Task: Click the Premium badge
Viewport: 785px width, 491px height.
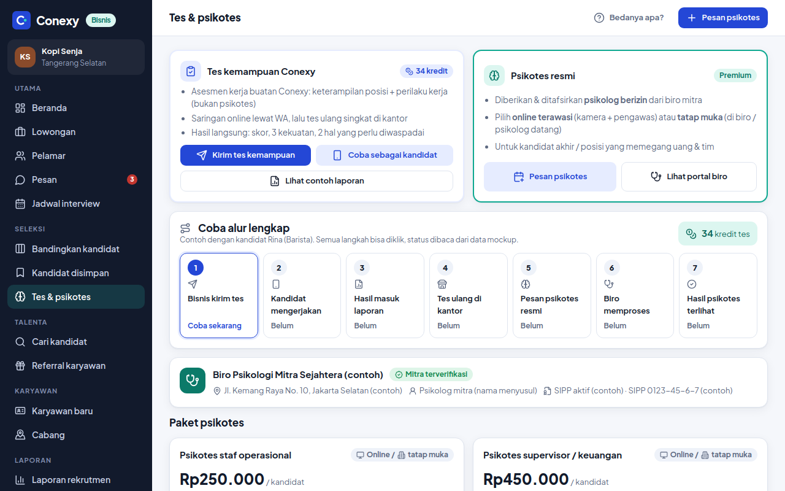Action: pyautogui.click(x=735, y=75)
